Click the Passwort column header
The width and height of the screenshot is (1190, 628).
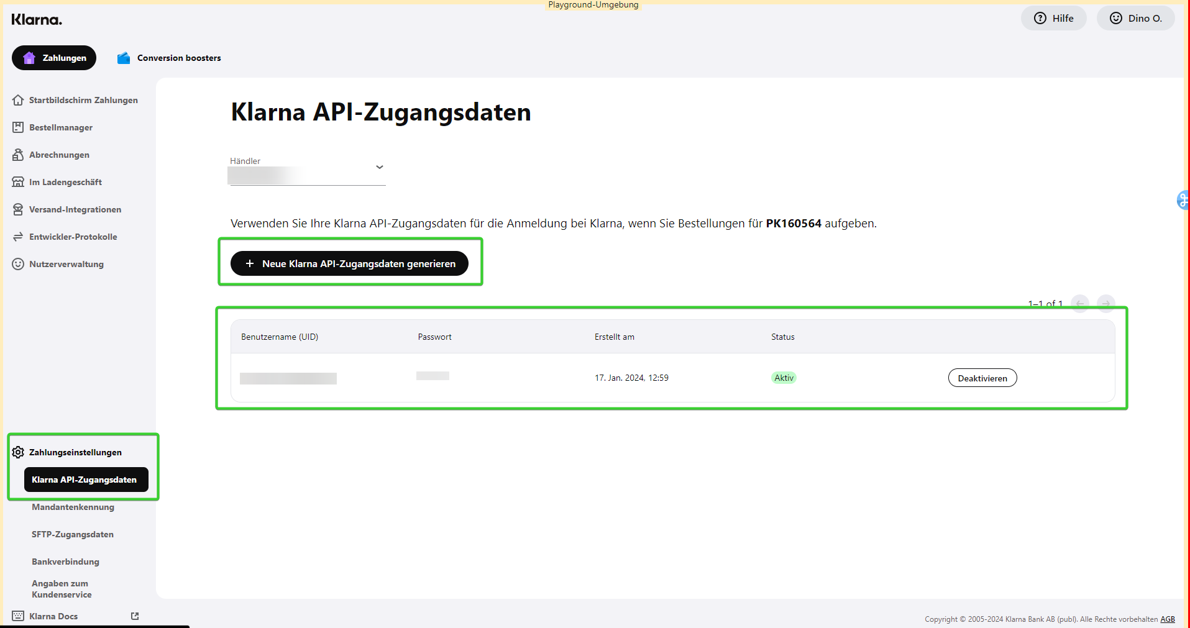click(434, 337)
